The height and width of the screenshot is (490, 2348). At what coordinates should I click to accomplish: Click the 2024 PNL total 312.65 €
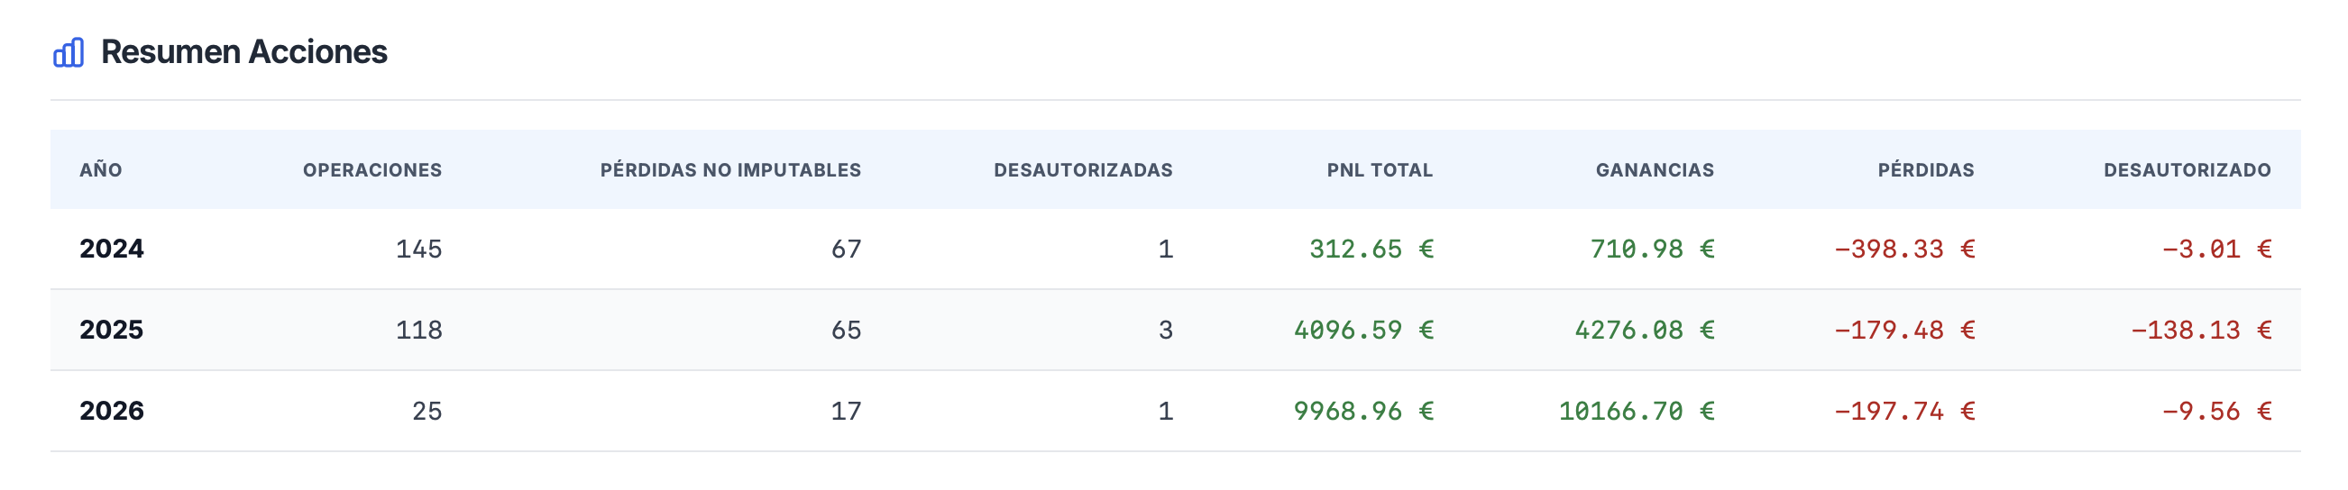[1371, 250]
